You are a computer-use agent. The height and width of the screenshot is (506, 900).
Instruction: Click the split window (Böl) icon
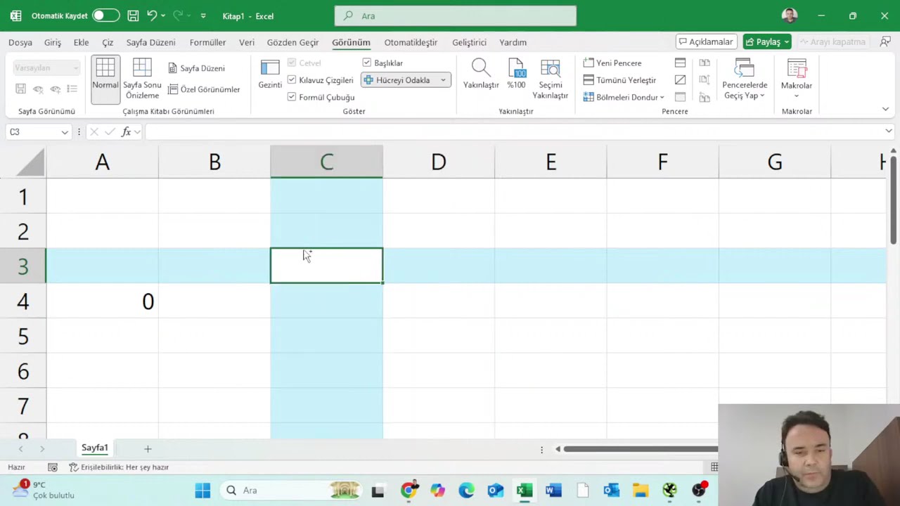(680, 63)
